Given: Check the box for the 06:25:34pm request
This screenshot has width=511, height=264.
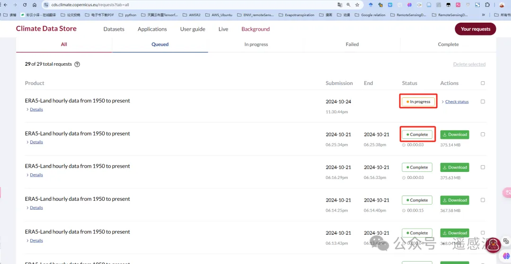Looking at the screenshot, I should (483, 134).
